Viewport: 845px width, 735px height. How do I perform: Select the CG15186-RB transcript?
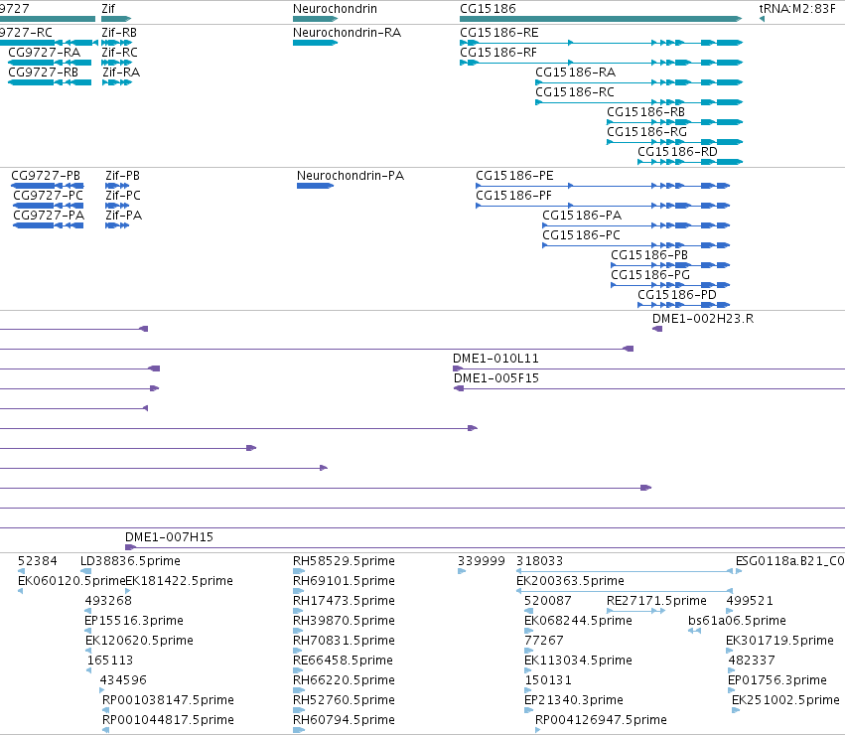(674, 122)
